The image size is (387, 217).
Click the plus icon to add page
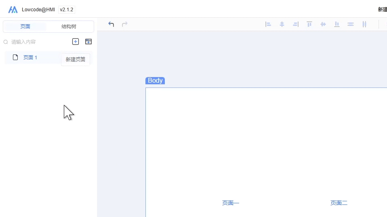[x=76, y=42]
